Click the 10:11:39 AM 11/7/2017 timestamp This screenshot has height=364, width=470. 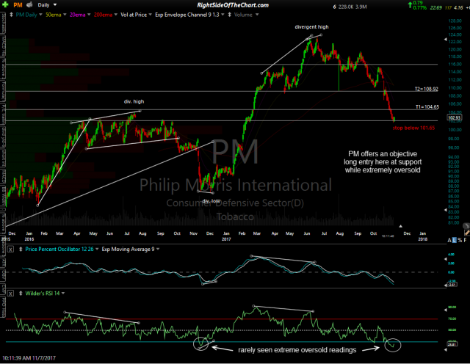(x=29, y=358)
